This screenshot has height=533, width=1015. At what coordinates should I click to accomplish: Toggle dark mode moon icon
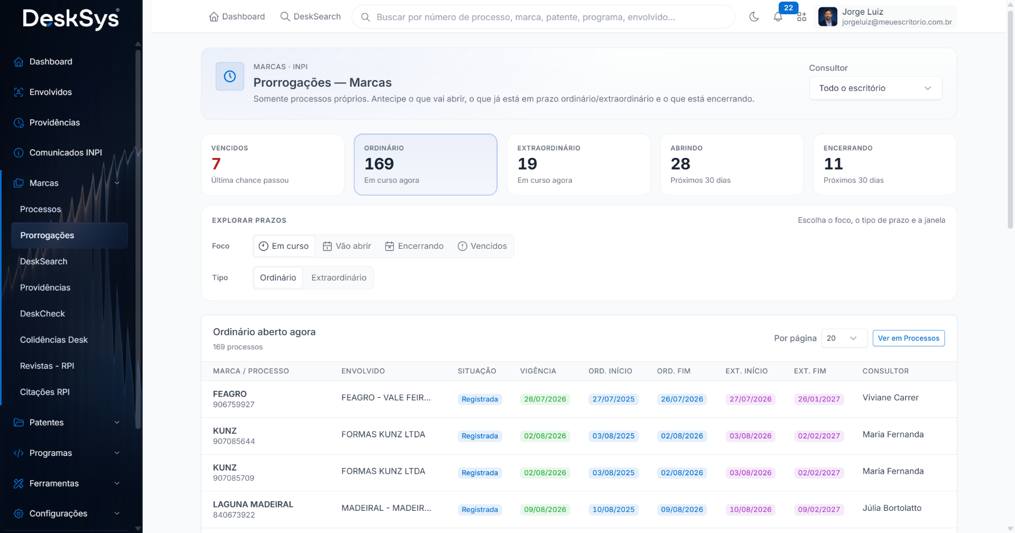pyautogui.click(x=754, y=17)
